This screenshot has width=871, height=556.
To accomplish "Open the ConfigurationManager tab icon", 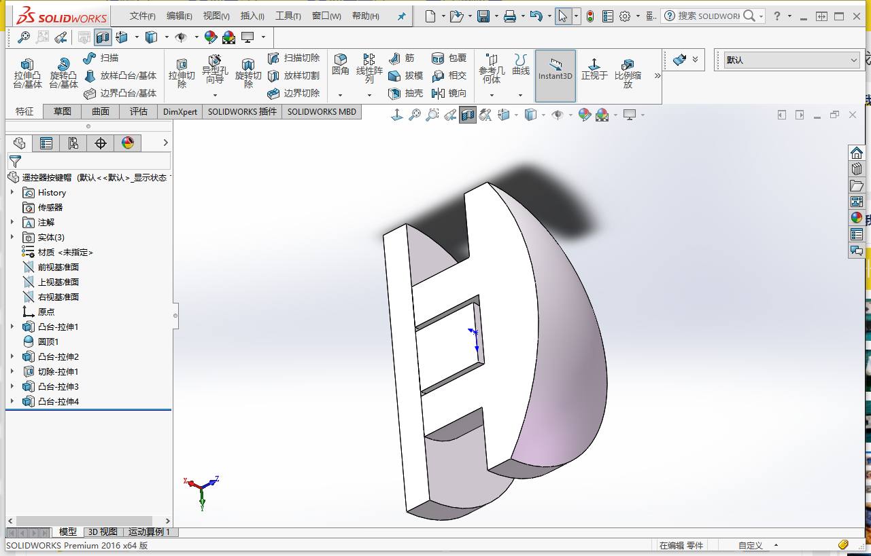I will (x=73, y=143).
